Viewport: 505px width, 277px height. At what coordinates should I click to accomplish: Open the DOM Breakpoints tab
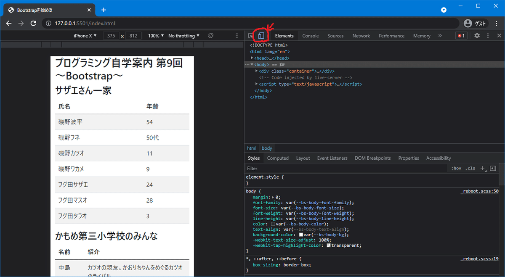click(x=373, y=158)
